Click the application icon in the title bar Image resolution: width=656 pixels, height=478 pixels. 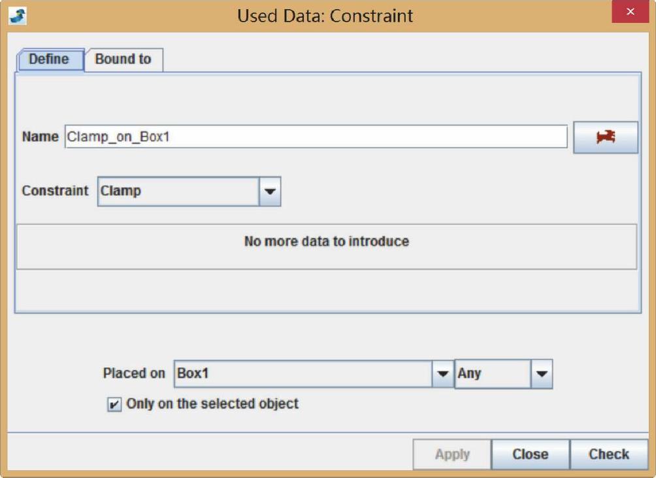click(18, 14)
